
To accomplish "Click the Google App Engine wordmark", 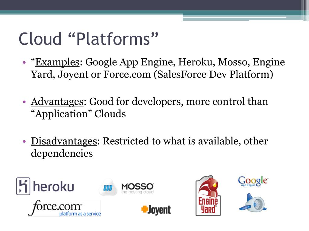I will [253, 181].
